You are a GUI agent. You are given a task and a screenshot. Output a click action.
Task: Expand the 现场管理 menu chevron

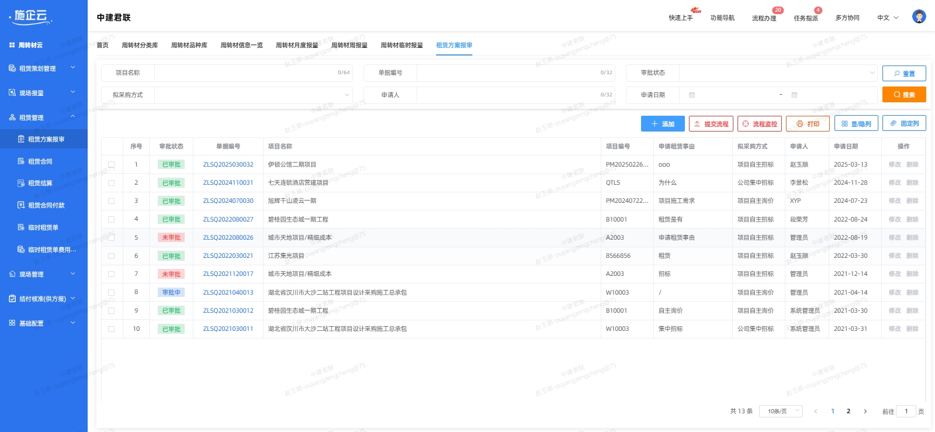(x=73, y=274)
